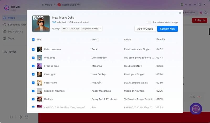
Task: Click the MP3 quality tag
Action: point(65,29)
